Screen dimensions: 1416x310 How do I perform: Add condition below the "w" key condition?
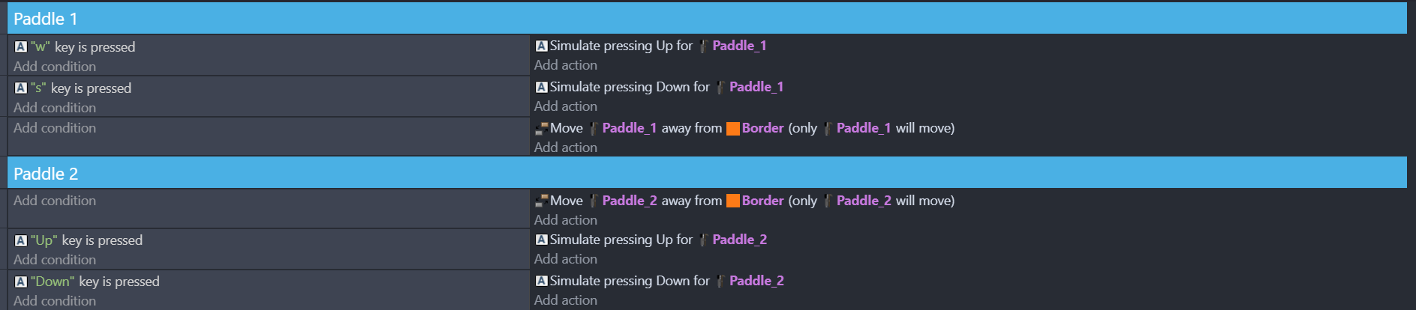coord(55,67)
